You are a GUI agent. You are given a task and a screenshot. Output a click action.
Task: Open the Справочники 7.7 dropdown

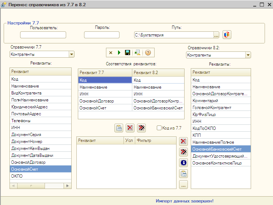point(72,54)
